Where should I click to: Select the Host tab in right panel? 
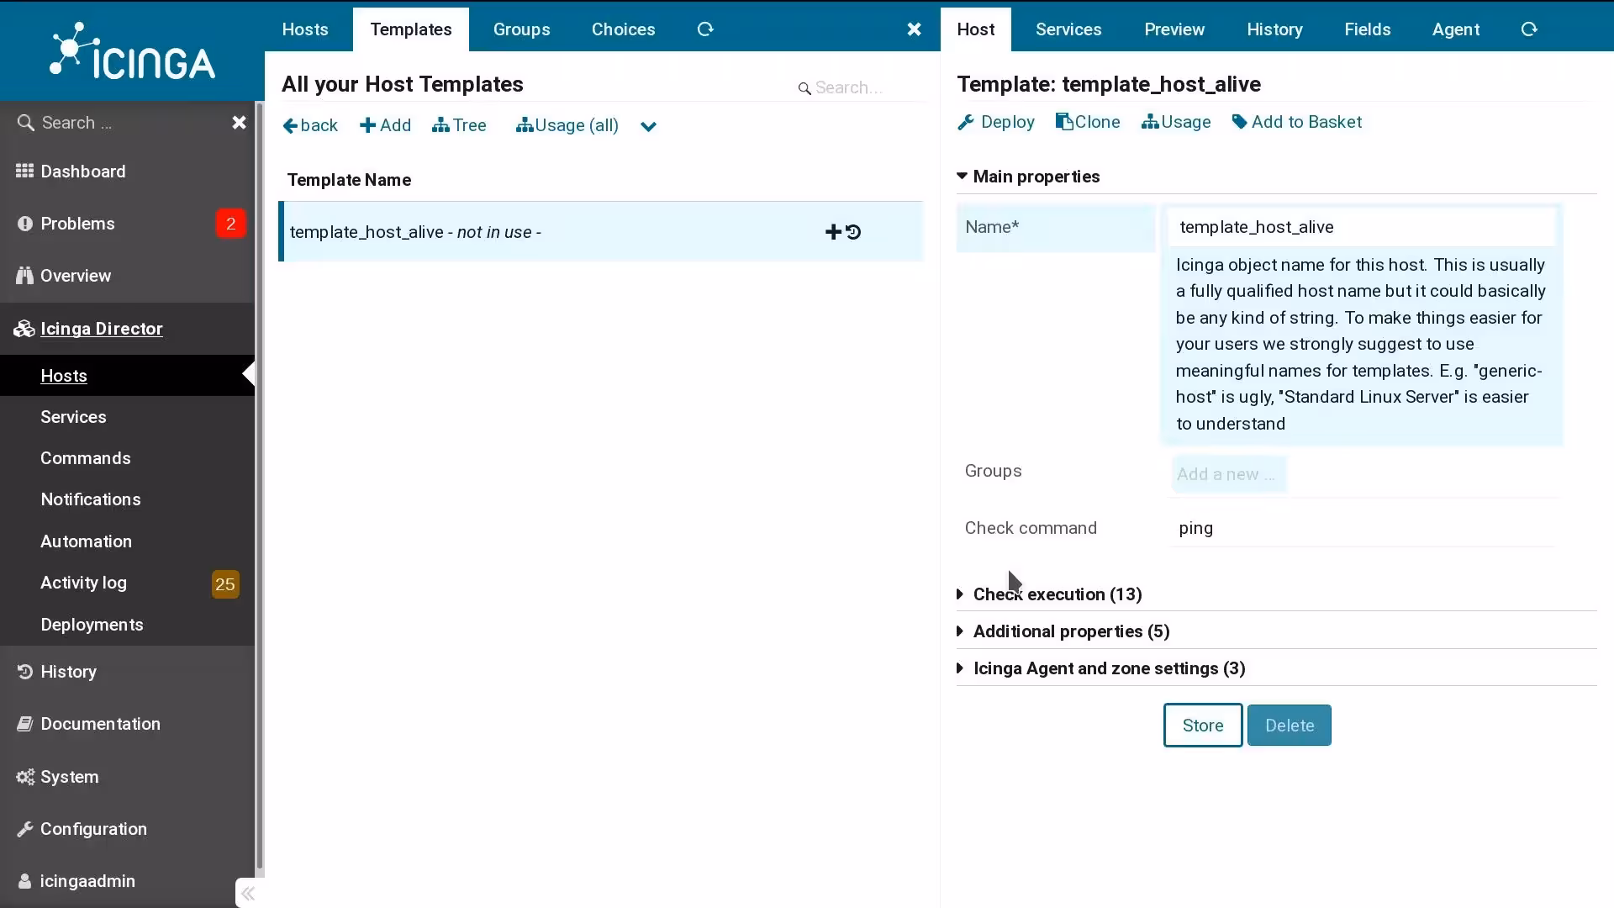(x=976, y=29)
